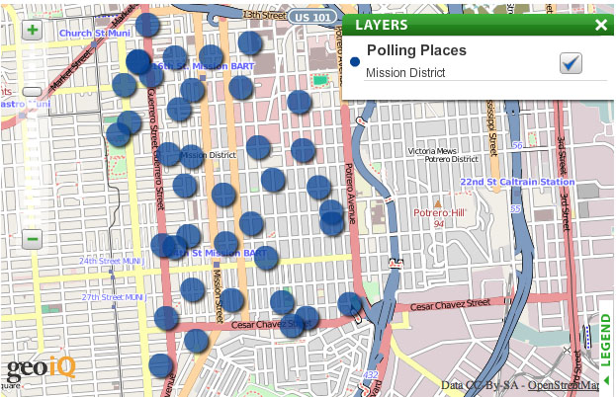This screenshot has height=397, width=616.
Task: Click the geoIQ logo
Action: click(x=41, y=370)
